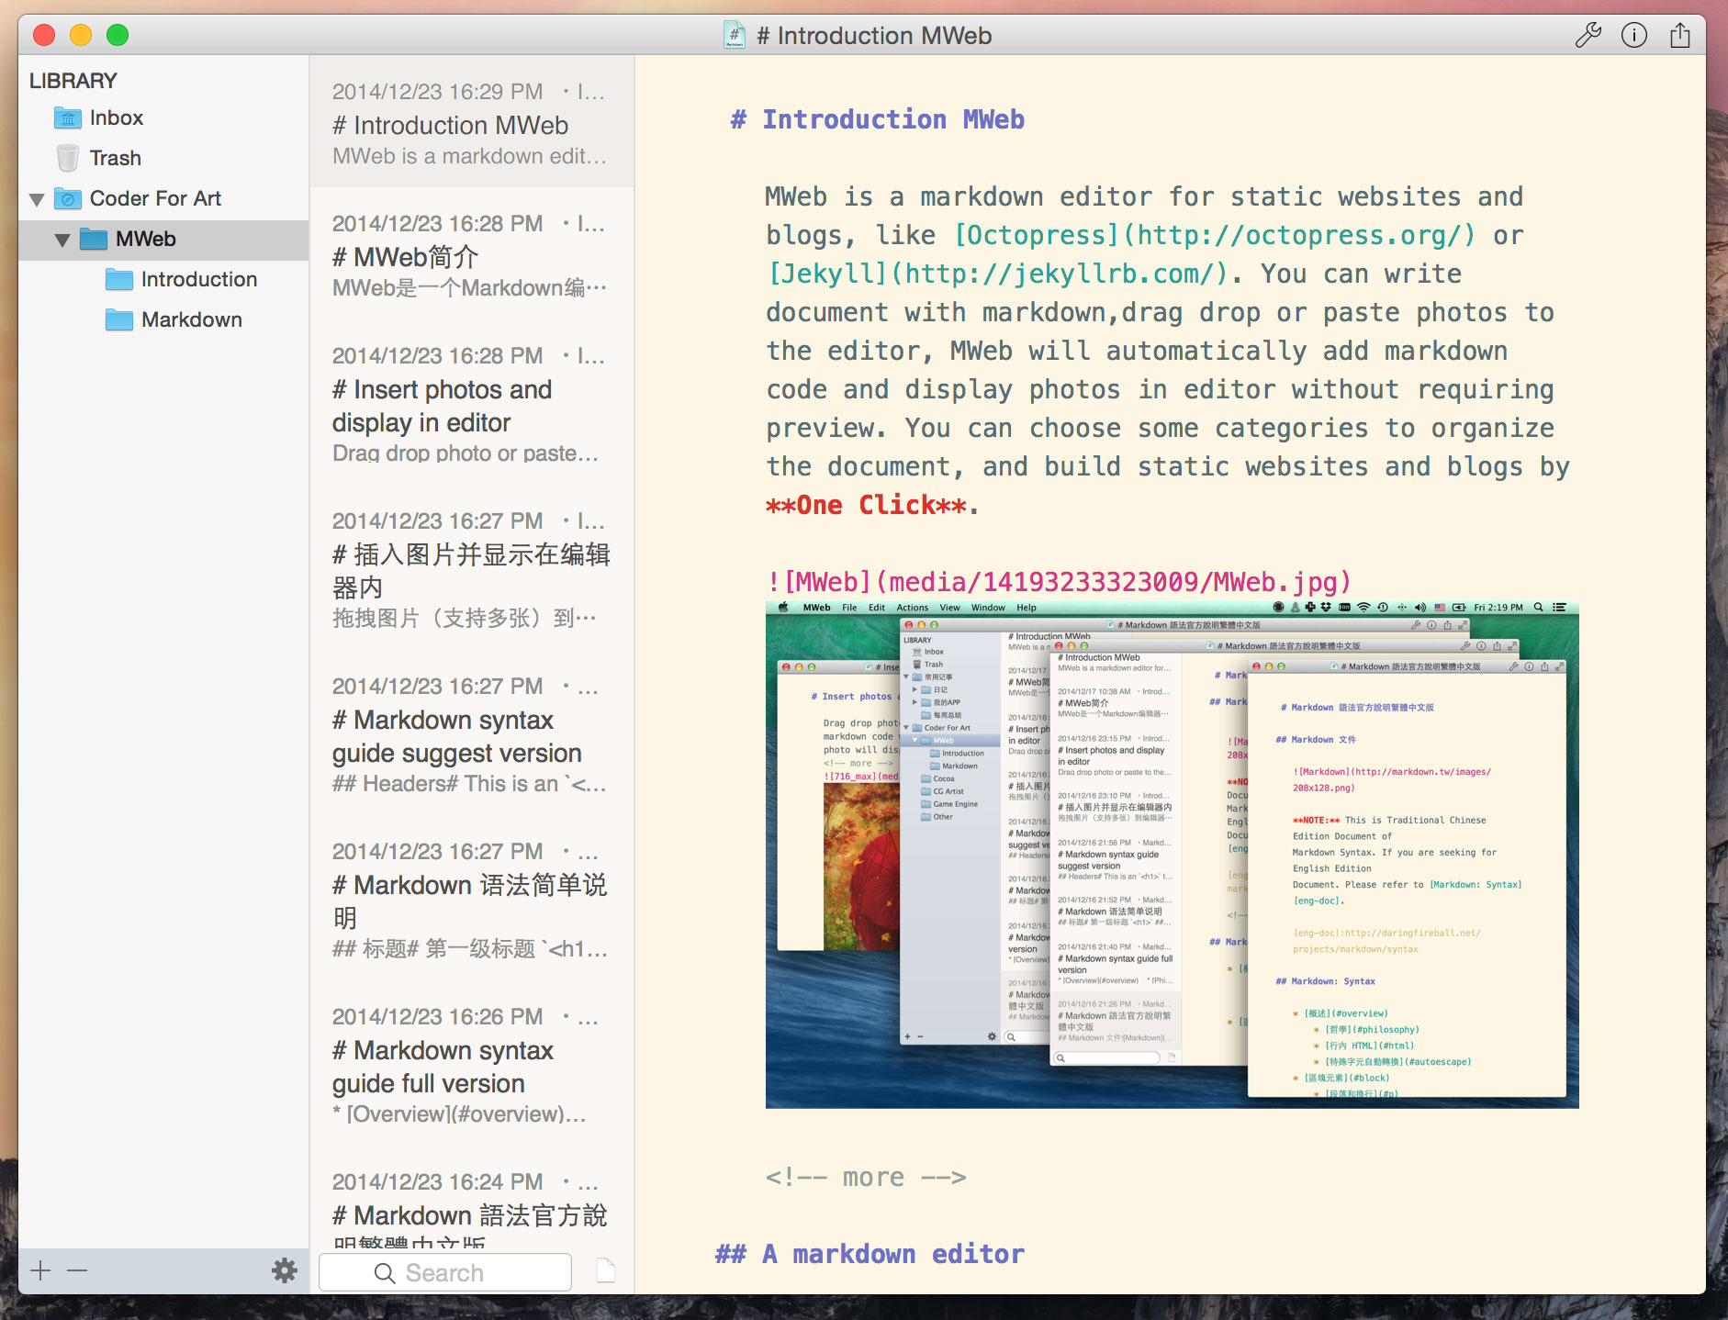Click the MWeb.jpg image markdown path
The image size is (1728, 1320).
(1059, 582)
